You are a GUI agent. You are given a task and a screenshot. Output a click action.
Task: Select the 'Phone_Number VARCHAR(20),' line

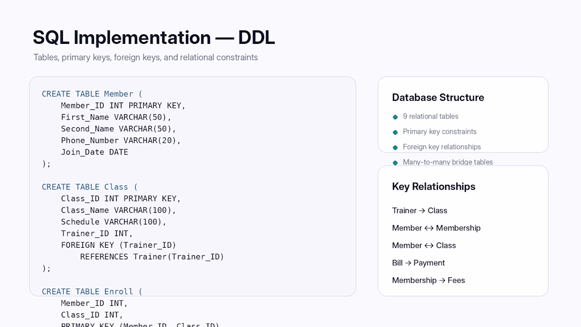coord(121,141)
